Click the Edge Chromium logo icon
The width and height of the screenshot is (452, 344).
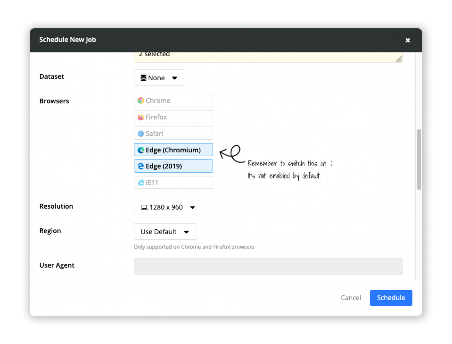141,150
